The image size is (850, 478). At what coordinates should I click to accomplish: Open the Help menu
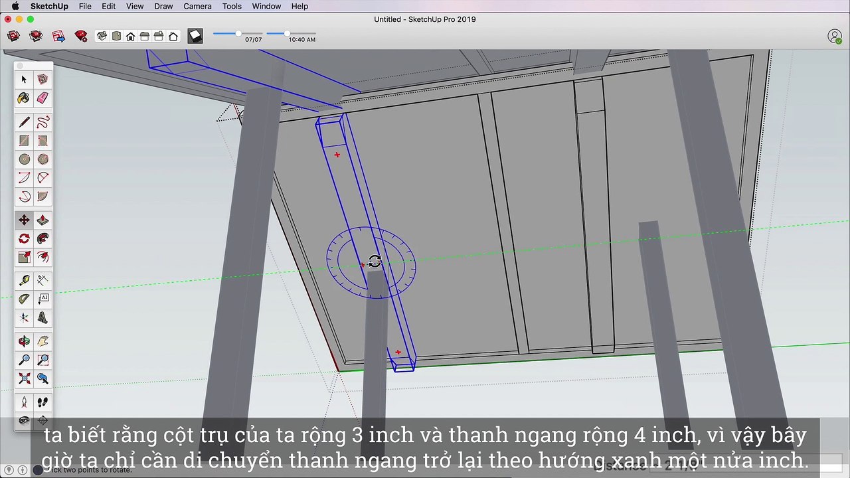(299, 6)
